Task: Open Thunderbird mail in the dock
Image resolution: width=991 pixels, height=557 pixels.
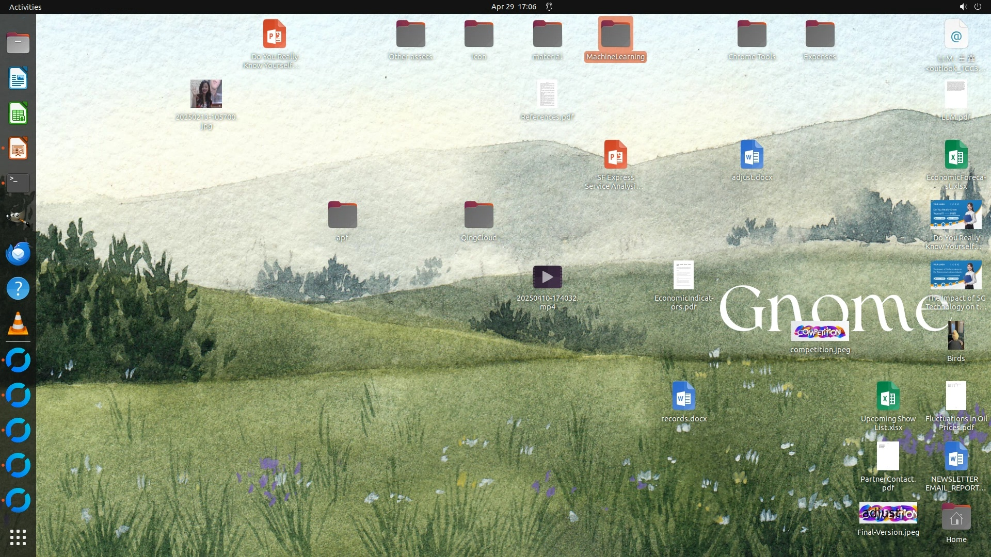Action: coord(18,253)
